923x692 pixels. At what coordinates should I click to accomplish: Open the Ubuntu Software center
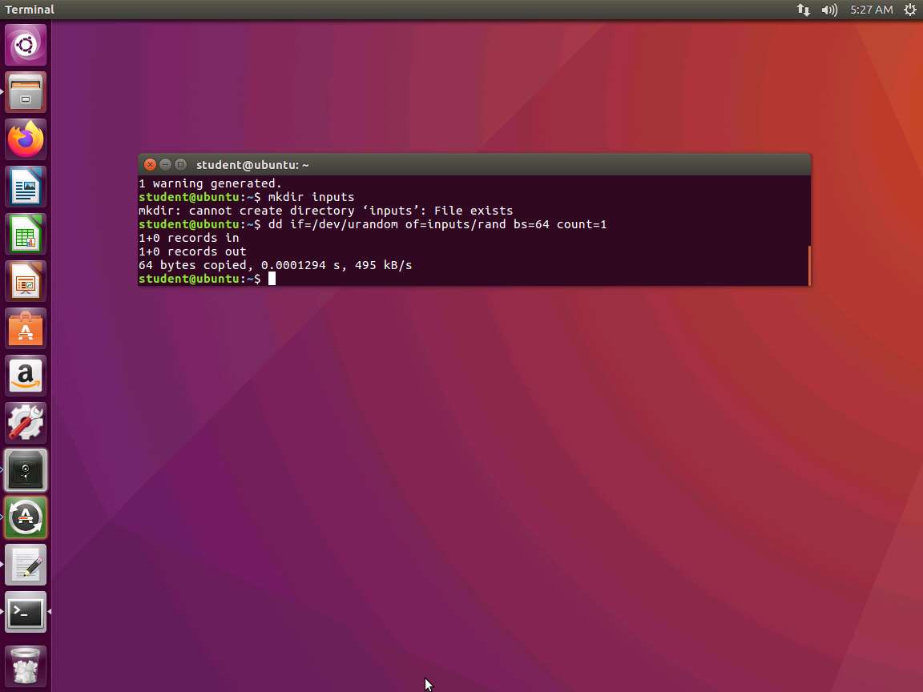[x=26, y=328]
